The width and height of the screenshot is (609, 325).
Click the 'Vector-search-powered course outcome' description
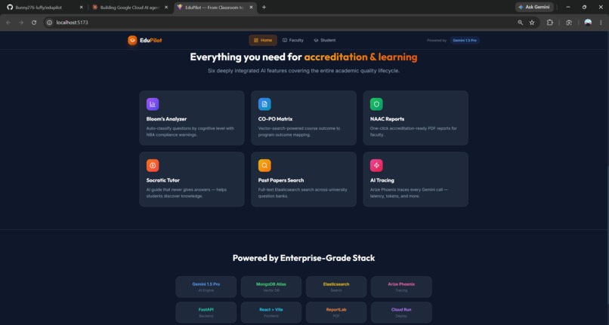point(299,131)
